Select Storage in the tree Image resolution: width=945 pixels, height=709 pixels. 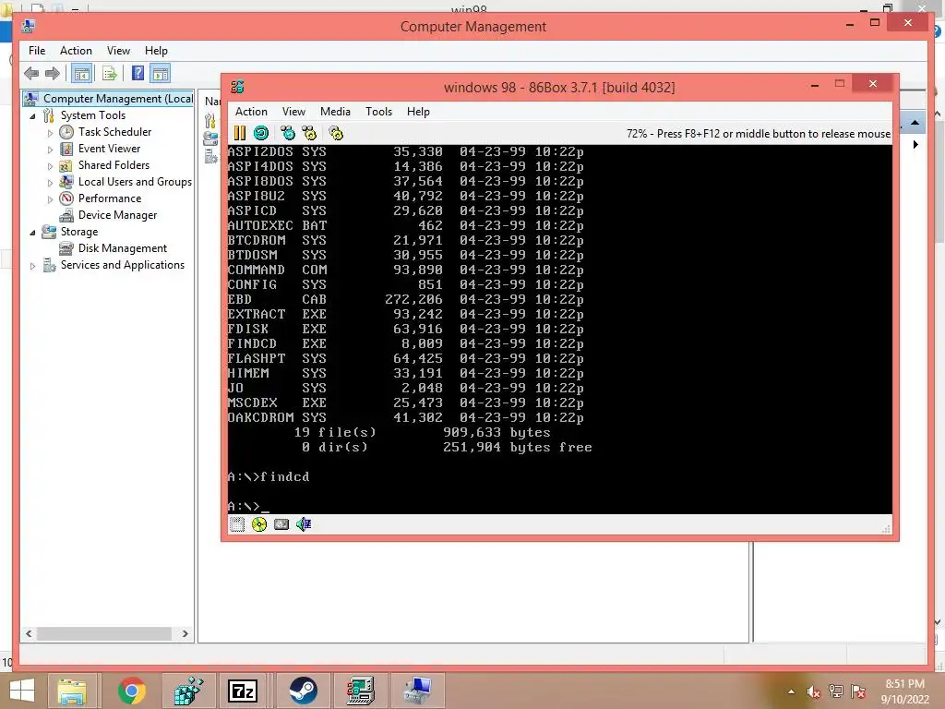79,232
